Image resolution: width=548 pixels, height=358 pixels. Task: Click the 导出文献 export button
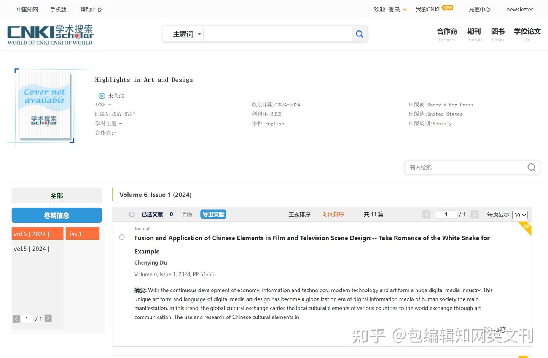click(x=213, y=214)
